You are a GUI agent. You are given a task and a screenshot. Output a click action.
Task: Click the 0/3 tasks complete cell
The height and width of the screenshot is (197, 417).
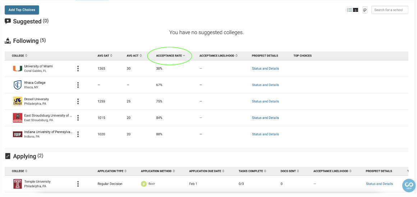point(241,184)
